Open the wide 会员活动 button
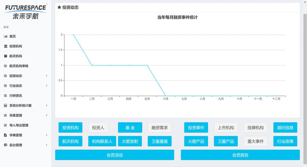Image resolution: width=307 pixels, height=167 pixels. (x=115, y=155)
